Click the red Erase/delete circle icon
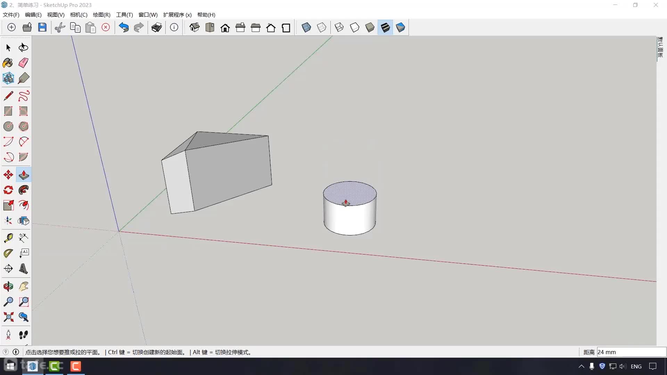Screen dimensions: 667x375 click(x=106, y=27)
